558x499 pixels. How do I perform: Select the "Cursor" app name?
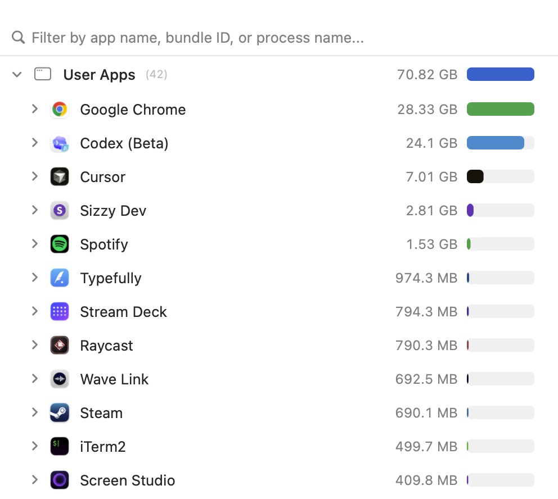[103, 177]
